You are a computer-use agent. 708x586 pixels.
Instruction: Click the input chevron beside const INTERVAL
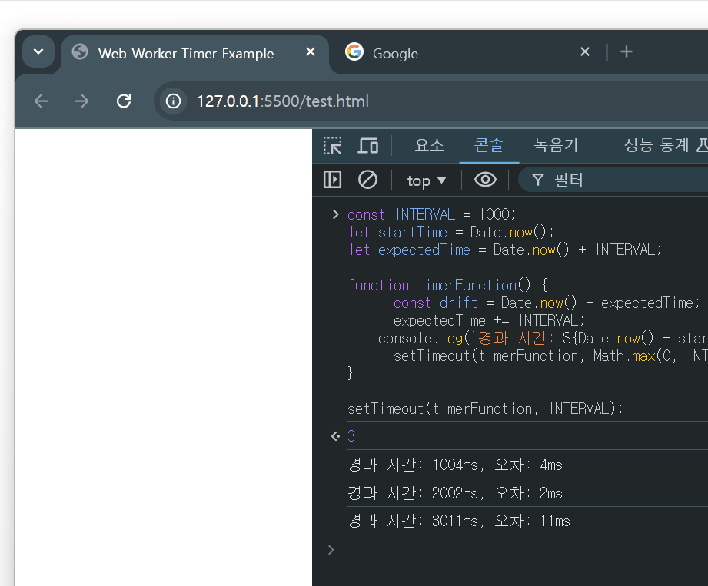(335, 214)
